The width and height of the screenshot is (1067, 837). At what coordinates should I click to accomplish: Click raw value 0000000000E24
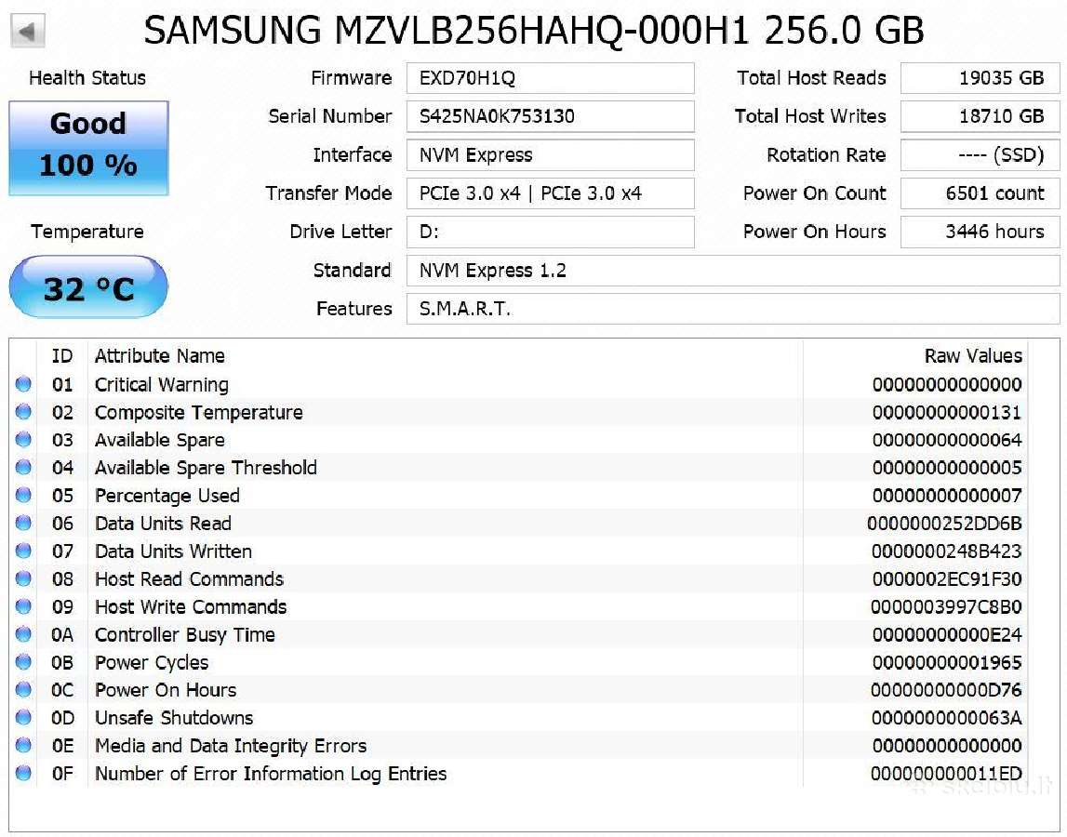coord(947,635)
